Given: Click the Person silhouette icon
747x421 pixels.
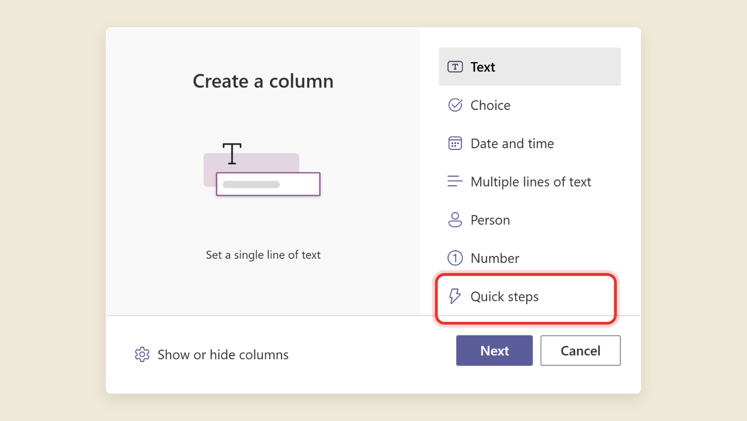Looking at the screenshot, I should [x=455, y=220].
